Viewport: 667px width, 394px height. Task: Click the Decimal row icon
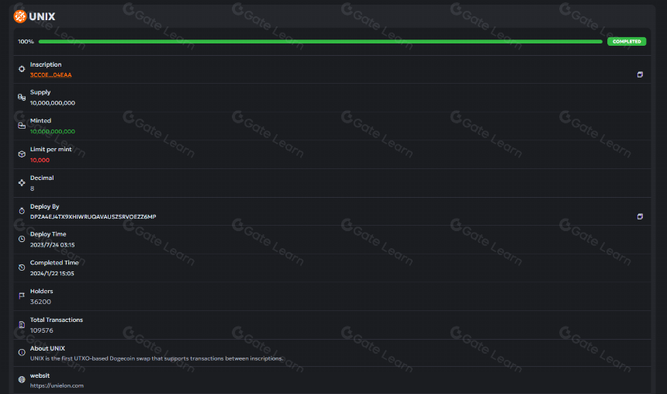22,182
